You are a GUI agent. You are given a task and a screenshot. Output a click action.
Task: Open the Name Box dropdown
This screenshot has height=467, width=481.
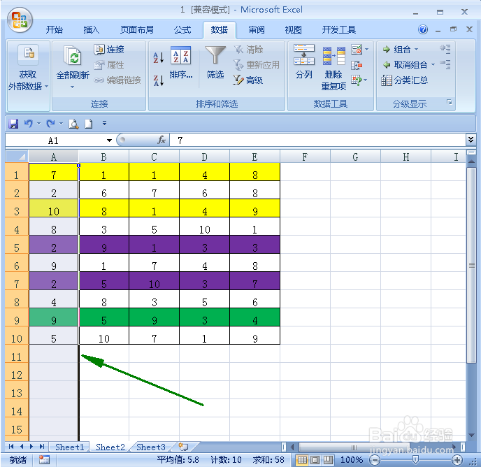point(109,141)
